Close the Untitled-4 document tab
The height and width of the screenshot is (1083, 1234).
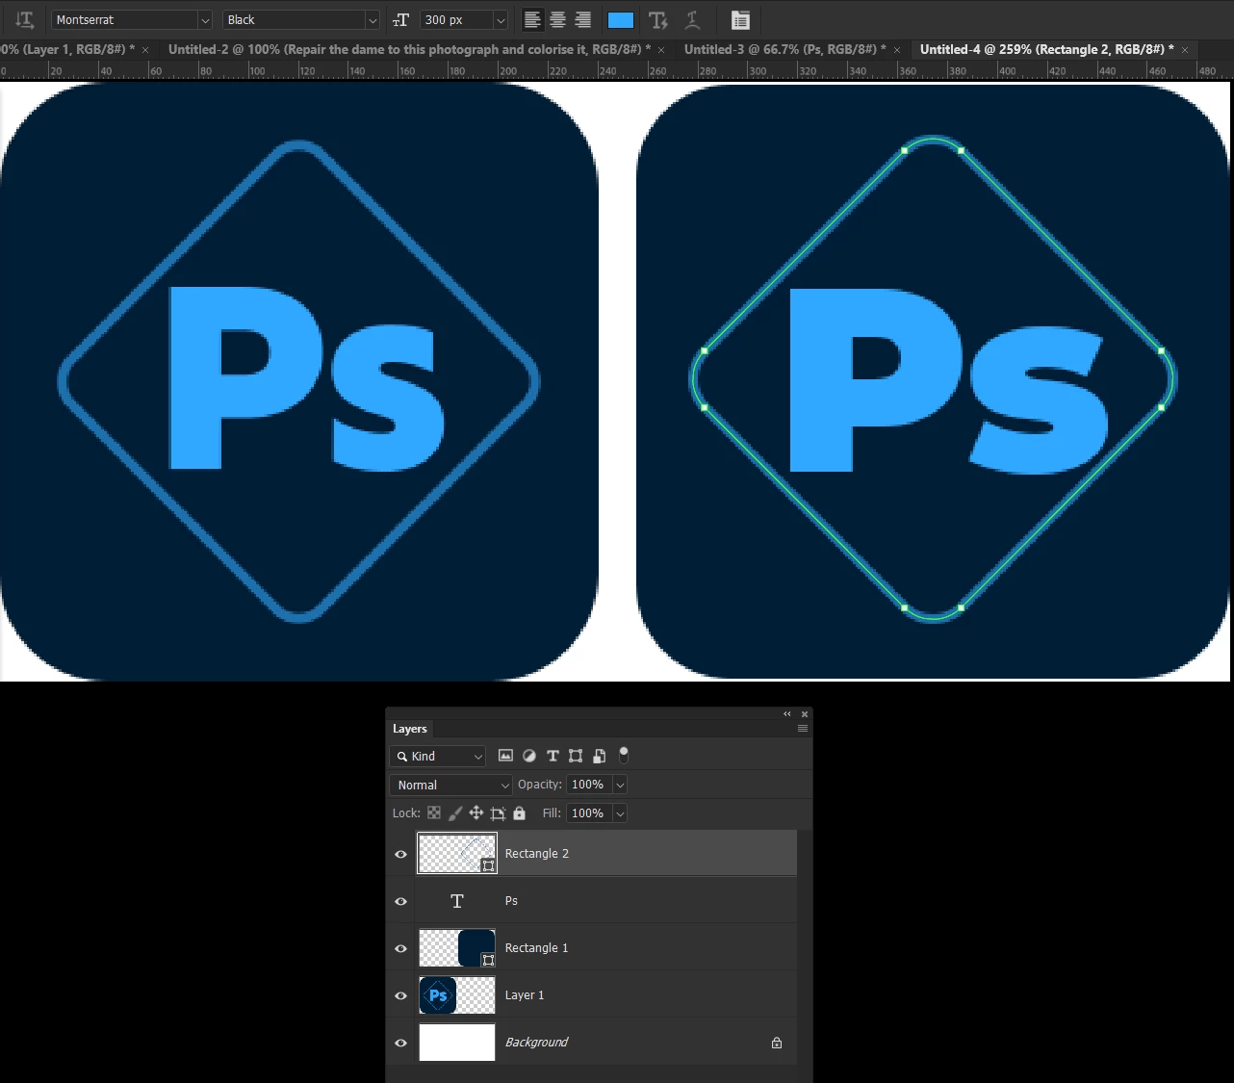[1185, 50]
